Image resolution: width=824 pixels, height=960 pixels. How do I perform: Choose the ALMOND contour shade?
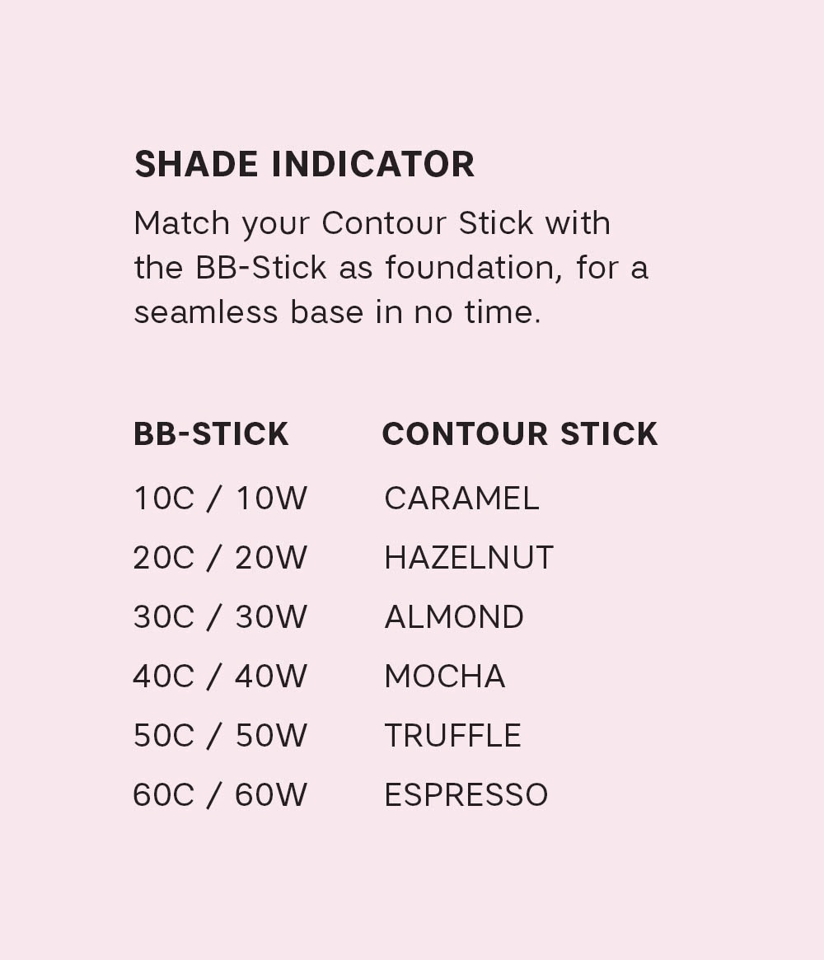(454, 617)
